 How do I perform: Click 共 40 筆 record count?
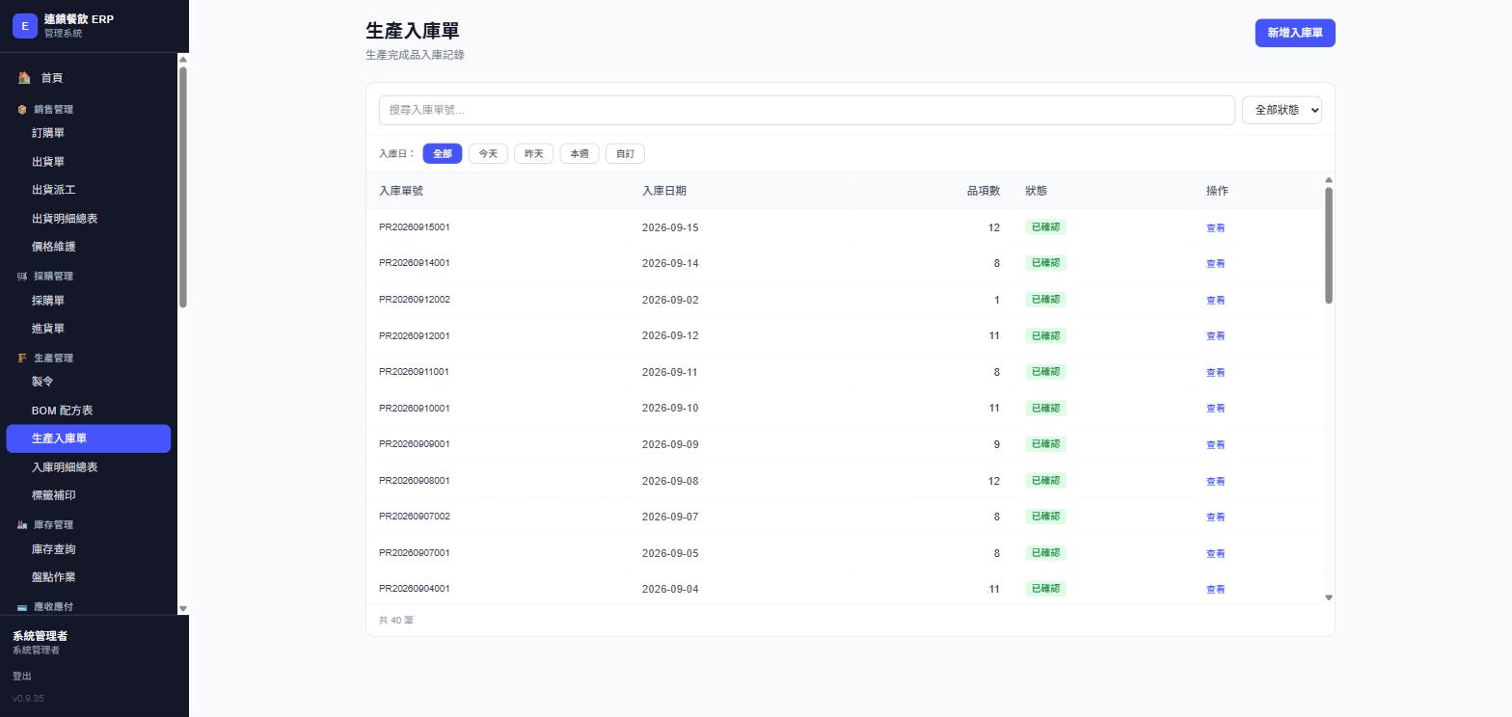[x=396, y=621]
